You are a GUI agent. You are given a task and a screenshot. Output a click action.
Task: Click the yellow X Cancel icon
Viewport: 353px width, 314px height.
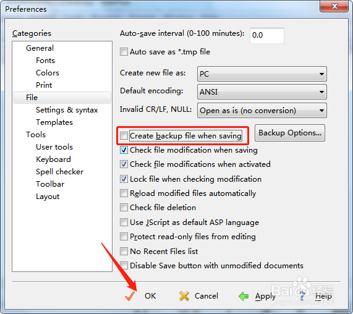[x=184, y=296]
